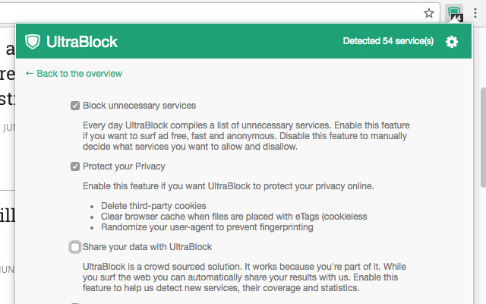The image size is (486, 304).
Task: Open the Chrome three-dot menu
Action: click(475, 13)
